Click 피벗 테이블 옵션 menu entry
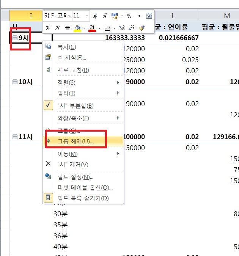Screen dimensions: 239x256 (85, 188)
